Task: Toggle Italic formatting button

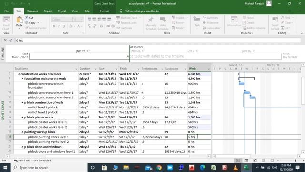Action: (59, 26)
